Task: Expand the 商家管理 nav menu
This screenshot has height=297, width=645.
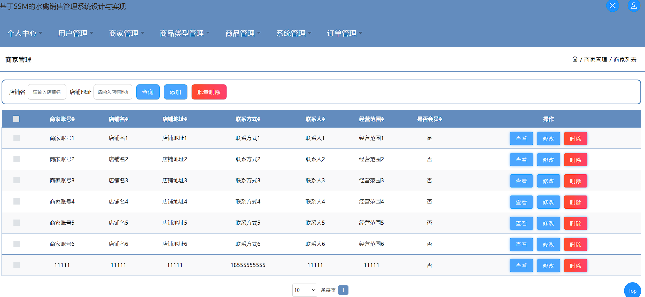Action: [127, 33]
